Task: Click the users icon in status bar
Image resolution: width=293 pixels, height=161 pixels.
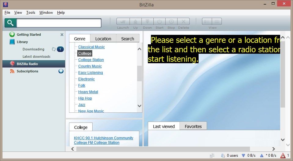Action: click(223, 156)
